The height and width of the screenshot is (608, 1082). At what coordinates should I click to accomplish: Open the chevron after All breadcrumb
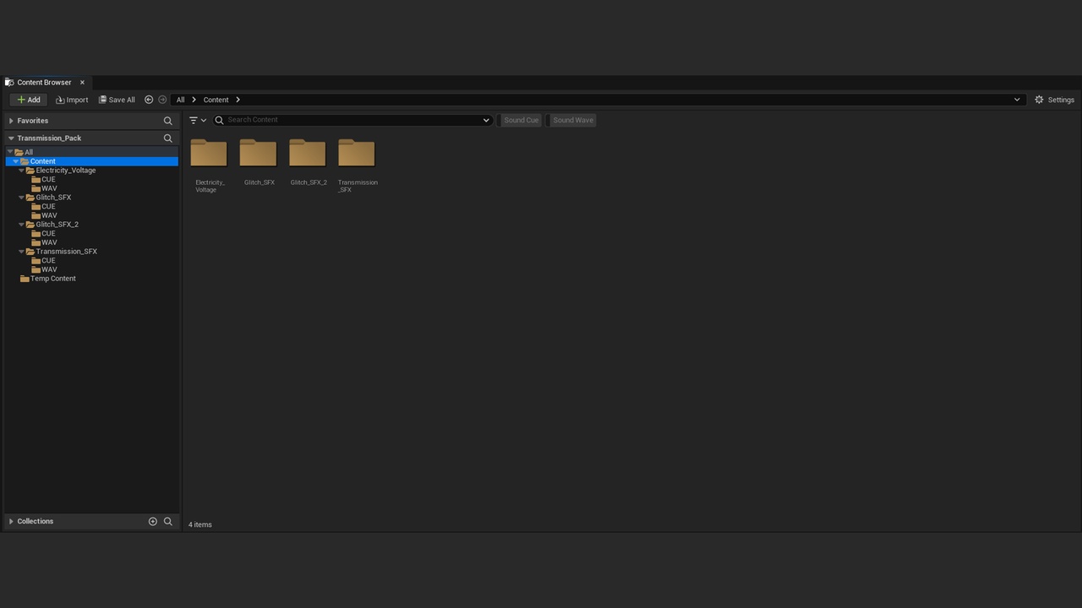tap(194, 100)
